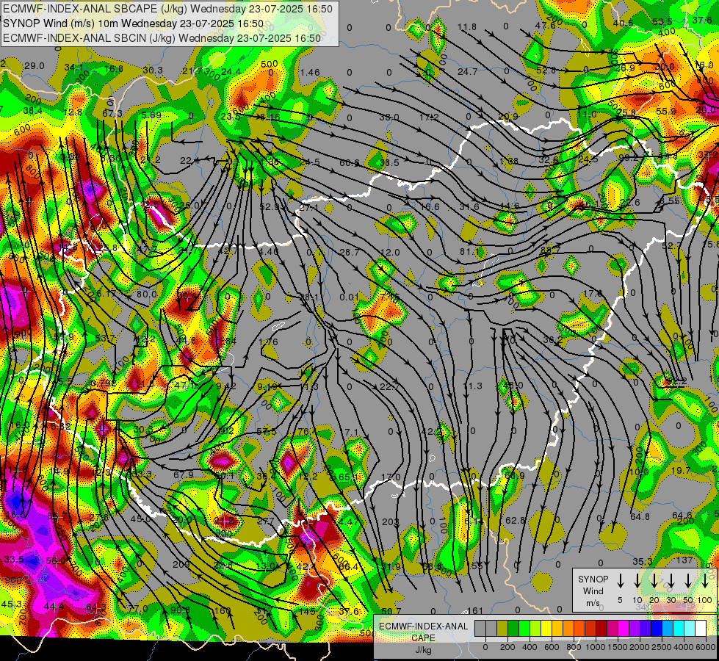Click the map value 5.69

coord(151,115)
